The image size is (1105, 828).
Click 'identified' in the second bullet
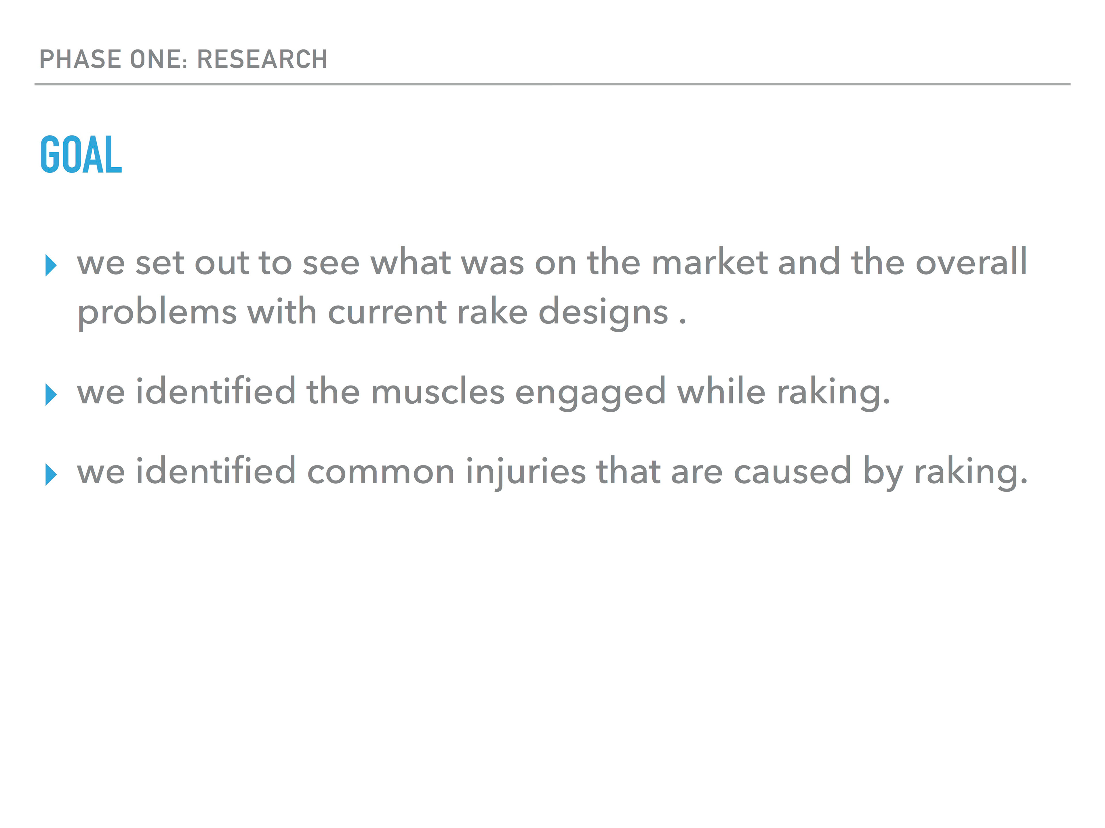pos(215,392)
